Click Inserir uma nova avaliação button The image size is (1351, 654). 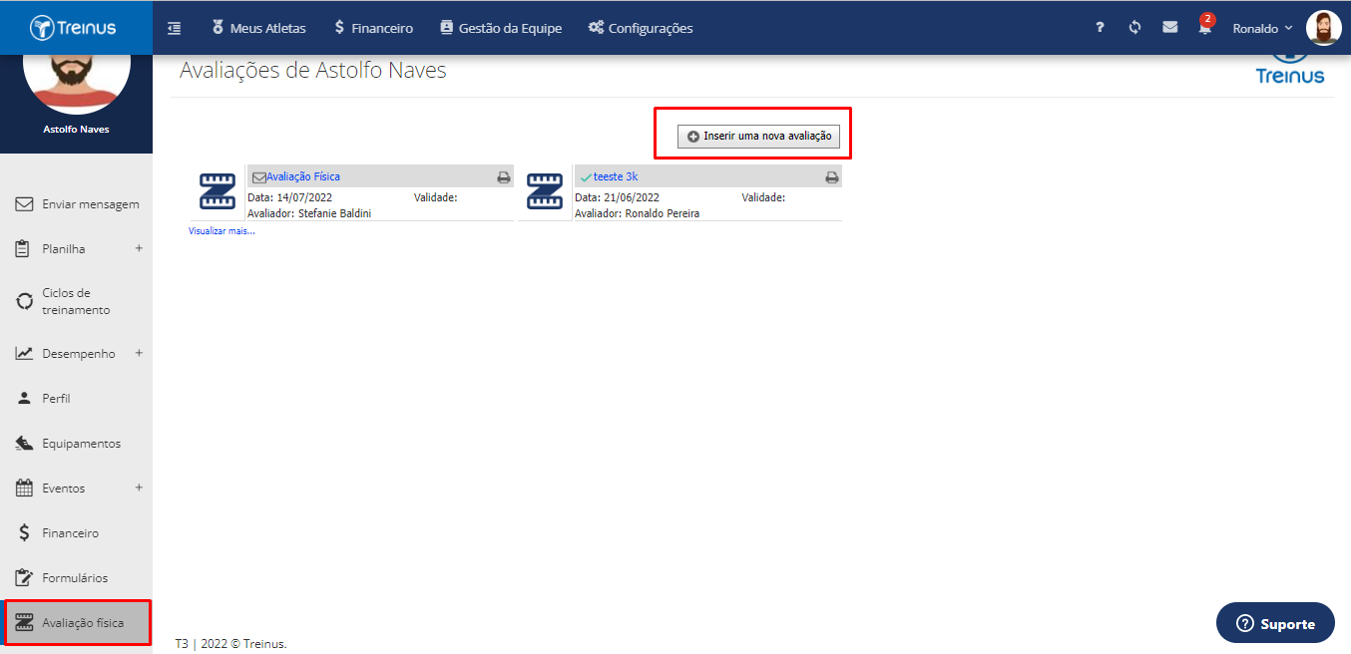pyautogui.click(x=758, y=136)
